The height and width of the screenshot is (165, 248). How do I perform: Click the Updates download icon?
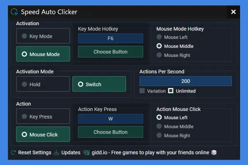coord(56,153)
